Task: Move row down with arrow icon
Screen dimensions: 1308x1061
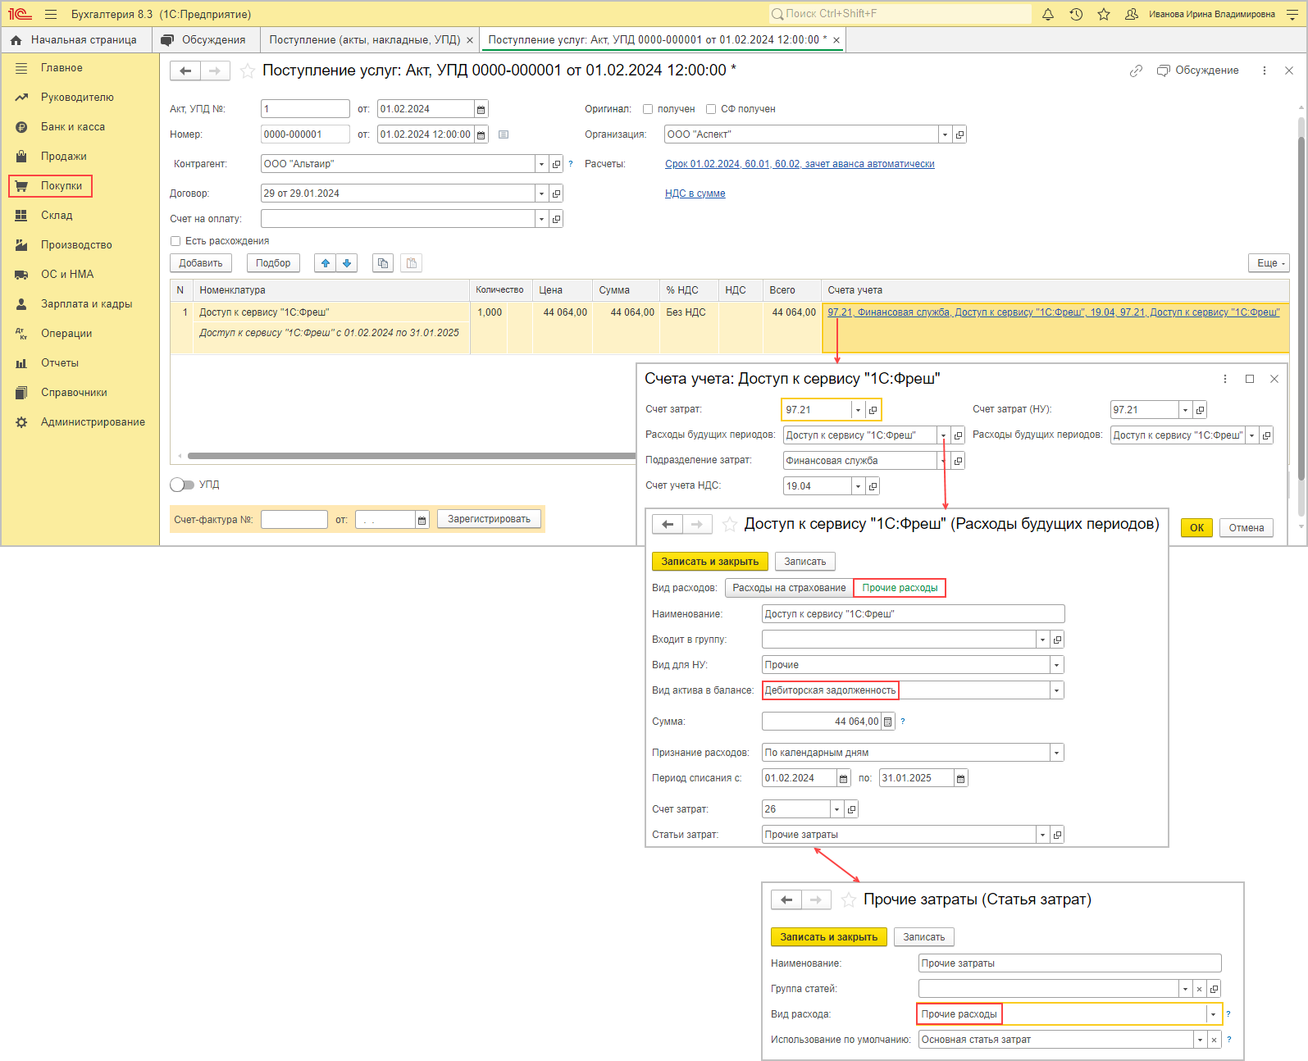Action: [x=347, y=263]
